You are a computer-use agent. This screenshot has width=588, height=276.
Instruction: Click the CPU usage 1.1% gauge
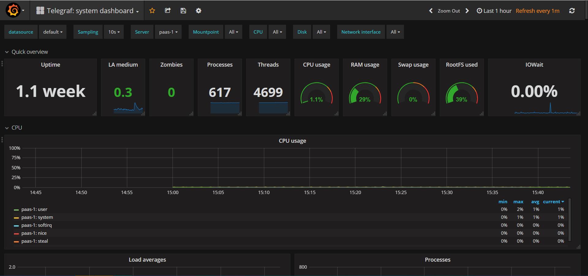pyautogui.click(x=317, y=93)
